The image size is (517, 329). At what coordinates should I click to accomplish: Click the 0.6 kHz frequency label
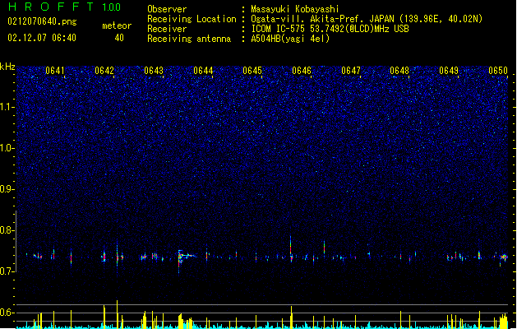[x=7, y=313]
